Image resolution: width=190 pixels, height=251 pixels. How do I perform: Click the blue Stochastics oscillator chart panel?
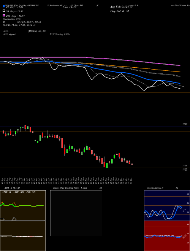coord(167,205)
